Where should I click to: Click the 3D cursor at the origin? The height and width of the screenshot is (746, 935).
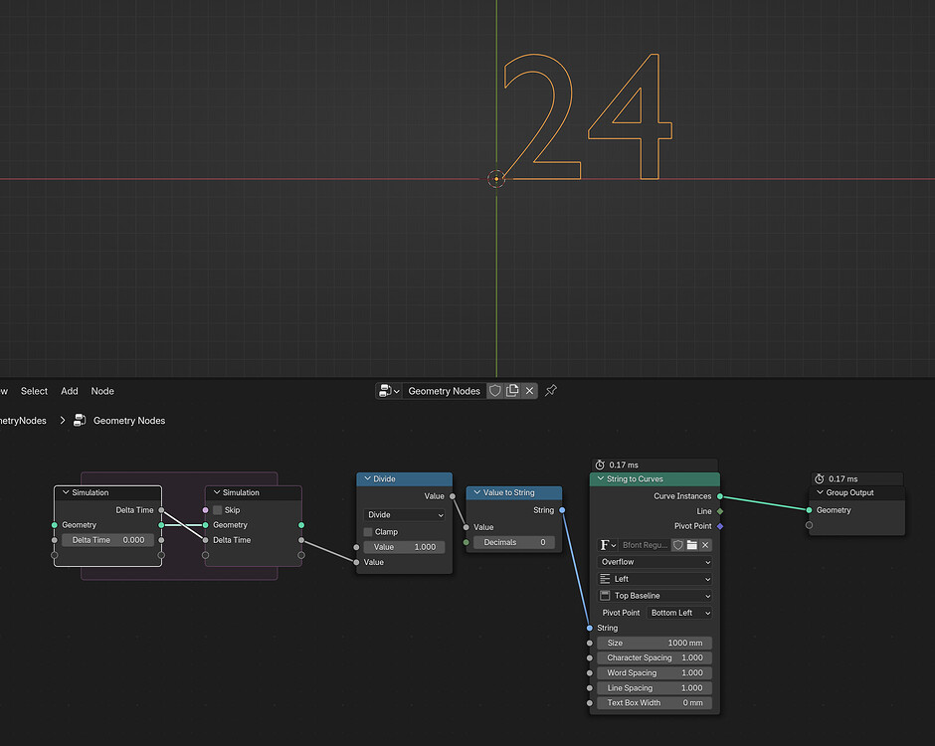pyautogui.click(x=496, y=179)
